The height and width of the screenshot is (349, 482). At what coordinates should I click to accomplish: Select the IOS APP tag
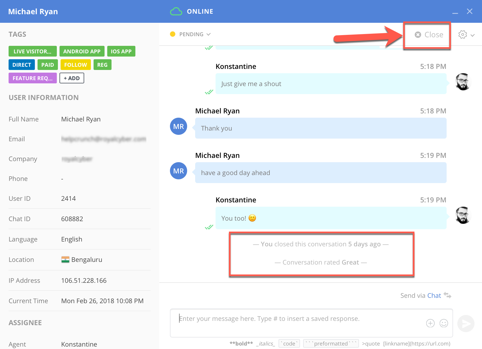point(121,51)
